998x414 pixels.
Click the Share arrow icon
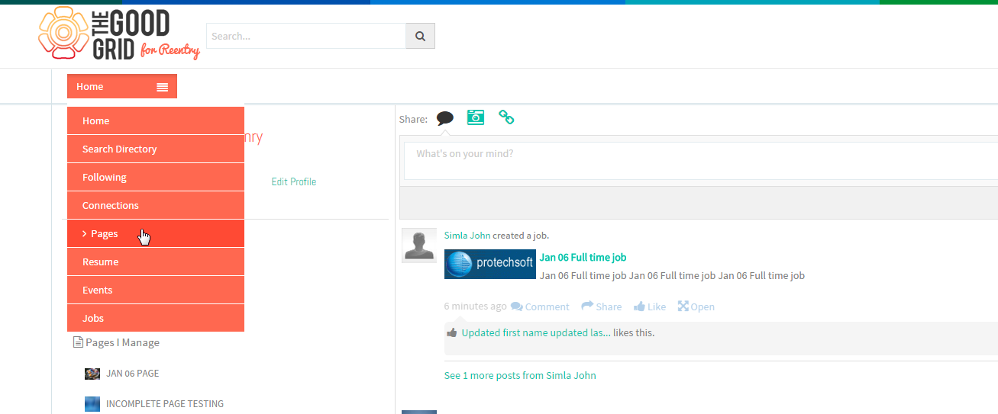point(587,306)
